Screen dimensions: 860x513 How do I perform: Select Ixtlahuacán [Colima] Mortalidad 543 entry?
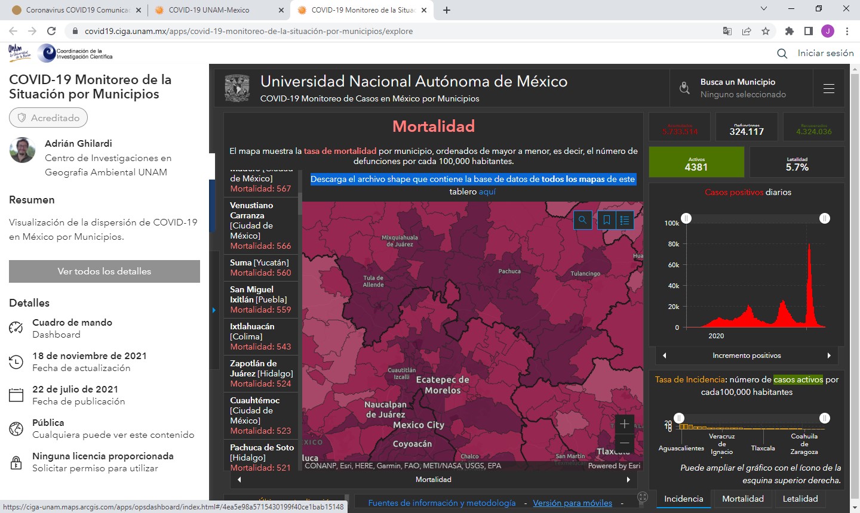261,336
